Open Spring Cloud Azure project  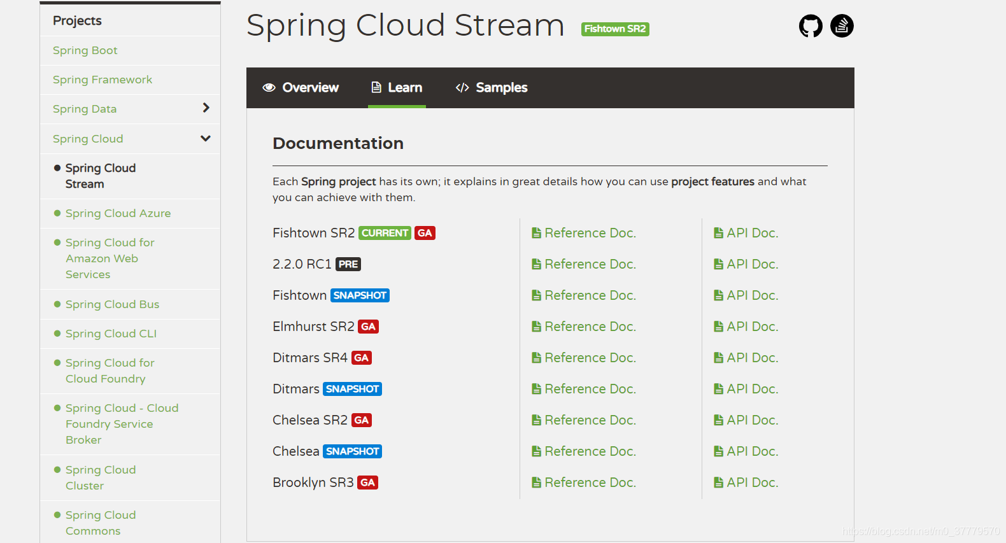pyautogui.click(x=118, y=213)
